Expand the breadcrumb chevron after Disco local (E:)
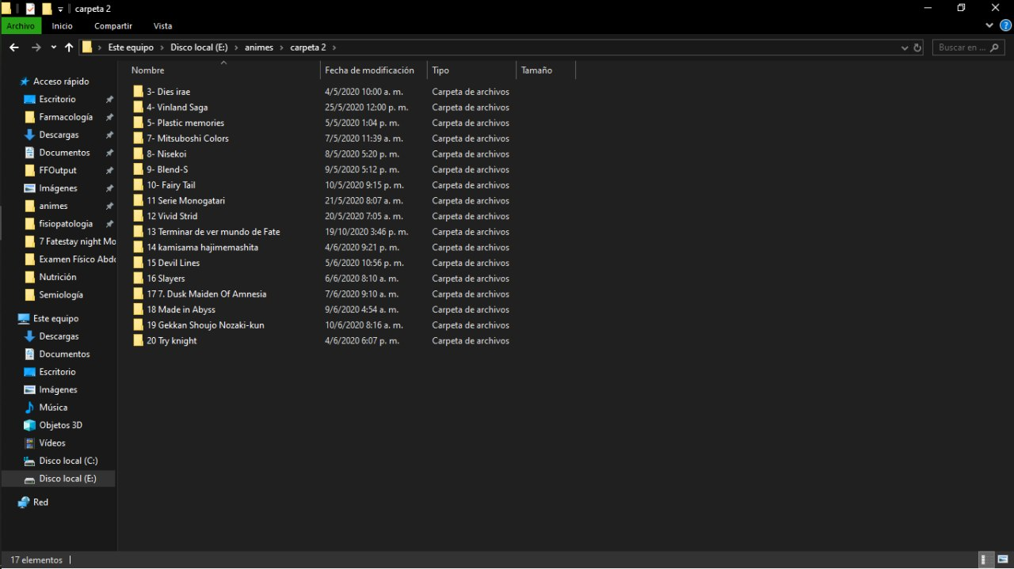The height and width of the screenshot is (569, 1014). tap(237, 47)
